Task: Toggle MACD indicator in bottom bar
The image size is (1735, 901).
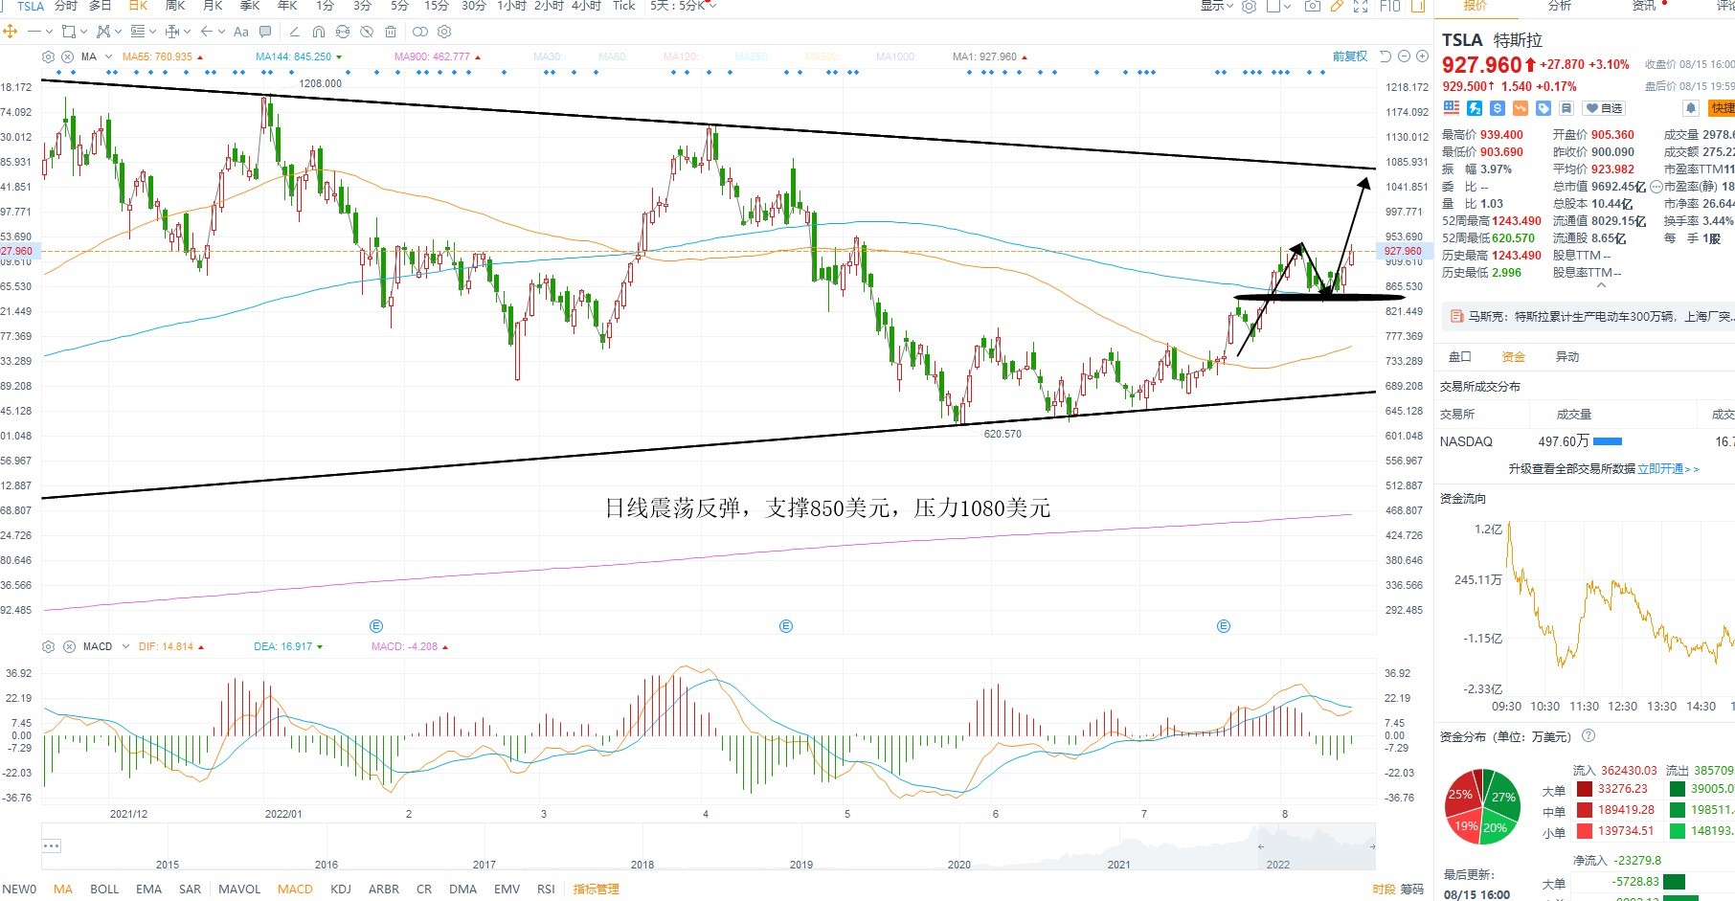Action: [295, 889]
